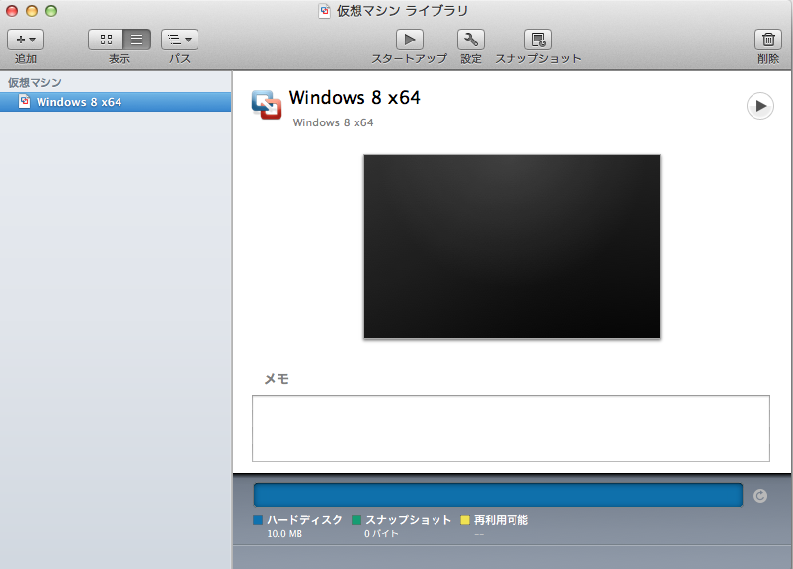
Task: Click the green Snapshot legend swatch
Action: [357, 520]
